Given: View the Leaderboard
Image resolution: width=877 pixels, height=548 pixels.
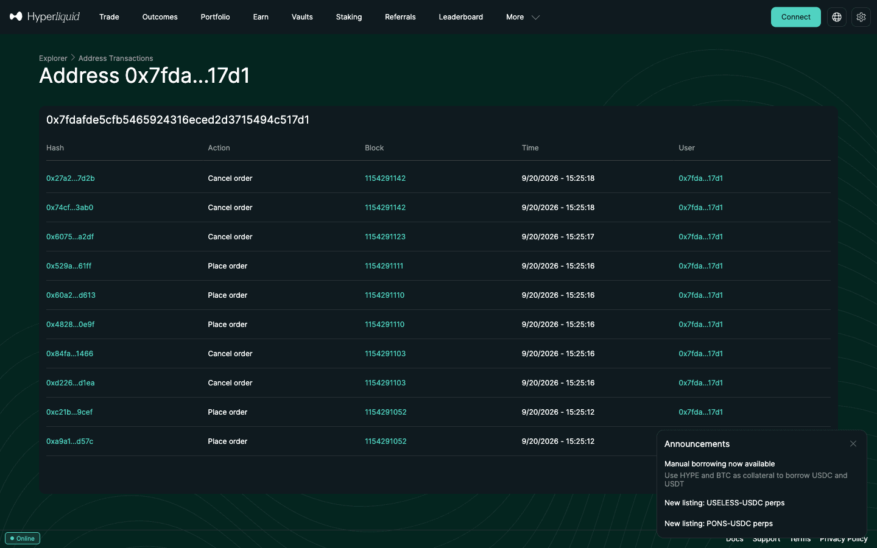Looking at the screenshot, I should click(x=461, y=17).
